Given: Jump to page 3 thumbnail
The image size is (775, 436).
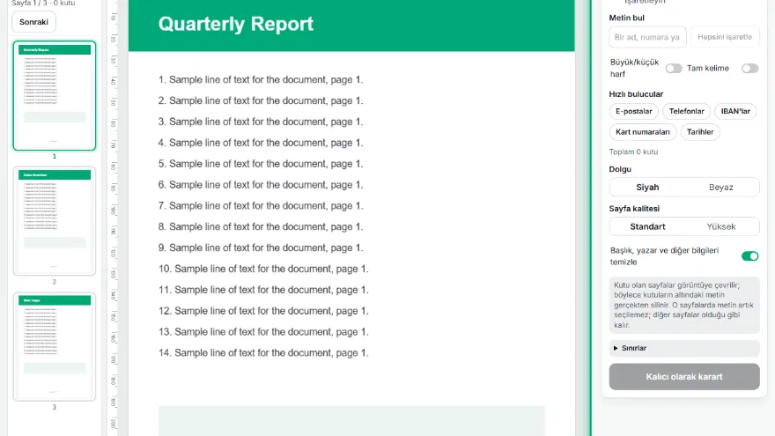Looking at the screenshot, I should [x=55, y=346].
